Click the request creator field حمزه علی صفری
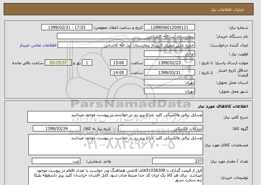Screen dimensions: 261x185 tap(126, 45)
